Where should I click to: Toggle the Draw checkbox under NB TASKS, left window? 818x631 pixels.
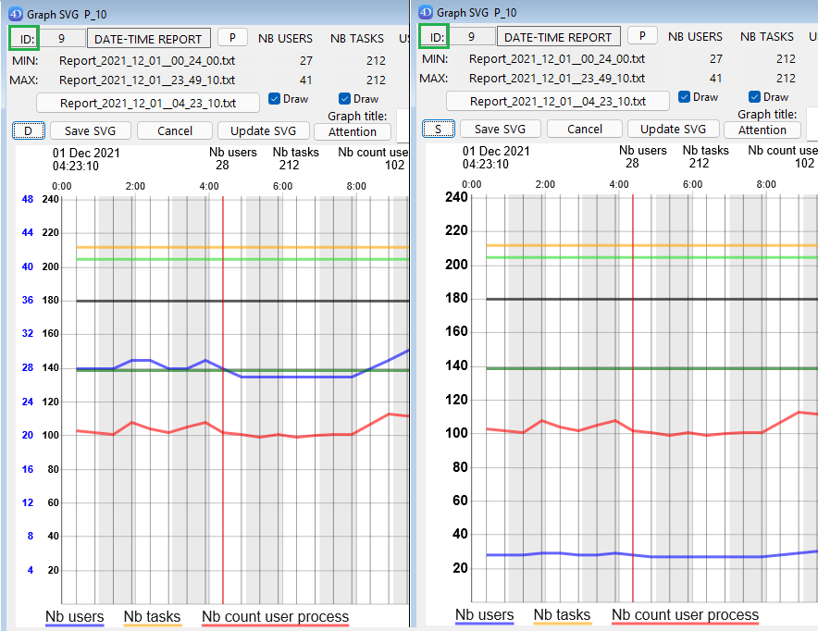click(345, 98)
